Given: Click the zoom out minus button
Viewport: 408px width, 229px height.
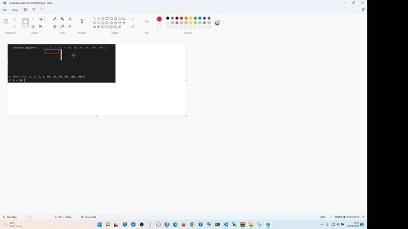Looking at the screenshot, I should point(331,217).
